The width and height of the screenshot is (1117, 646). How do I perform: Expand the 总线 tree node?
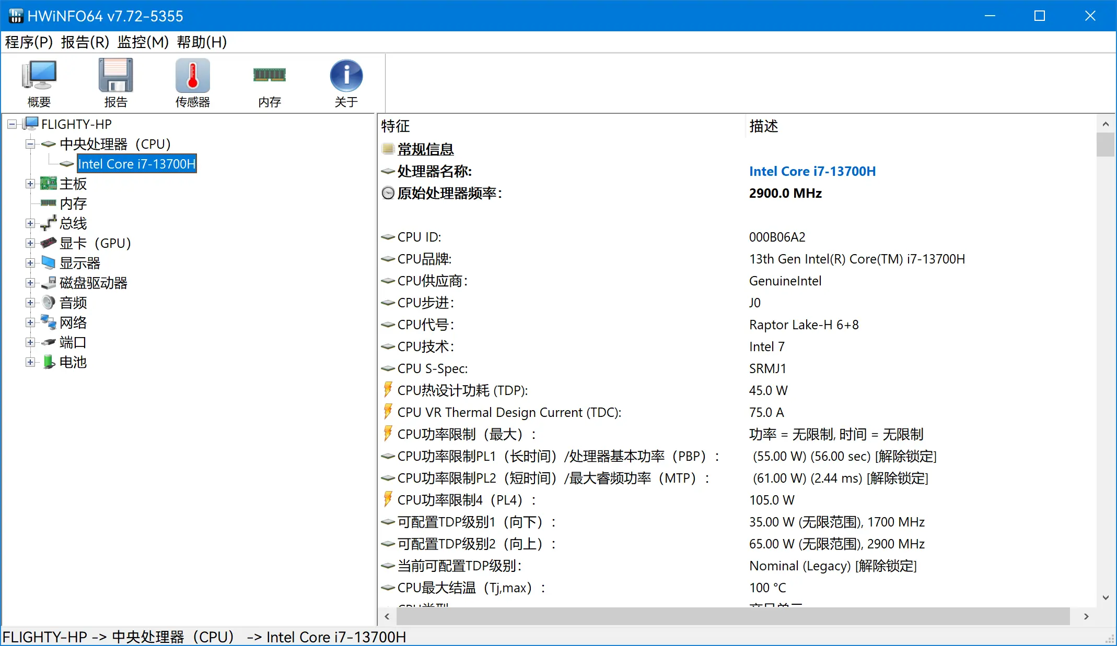(x=30, y=223)
